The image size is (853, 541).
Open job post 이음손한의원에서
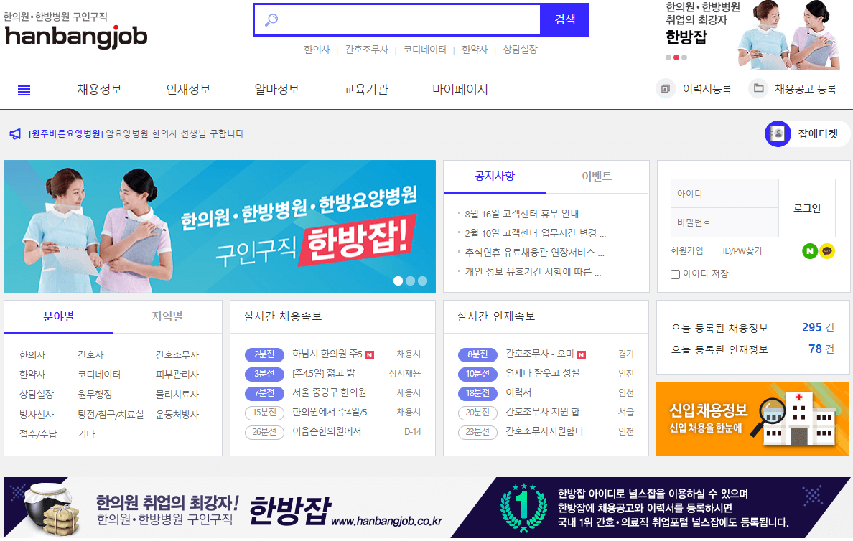click(327, 432)
